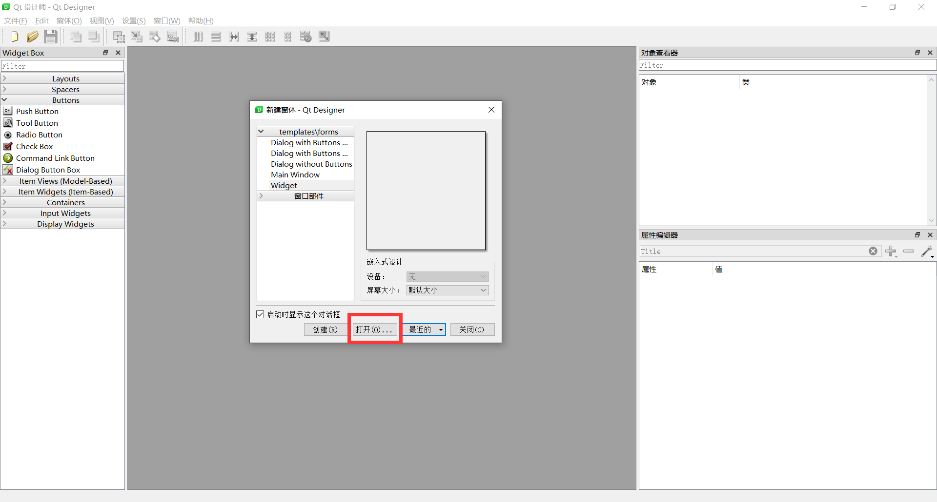This screenshot has width=937, height=502.
Task: Expand Item Views (Model-Based) category
Action: coord(62,181)
